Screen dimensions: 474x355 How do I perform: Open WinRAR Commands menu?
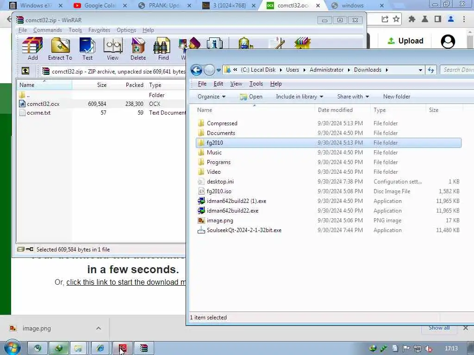point(48,30)
